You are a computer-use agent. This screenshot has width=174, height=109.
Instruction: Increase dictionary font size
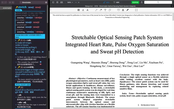13,2
